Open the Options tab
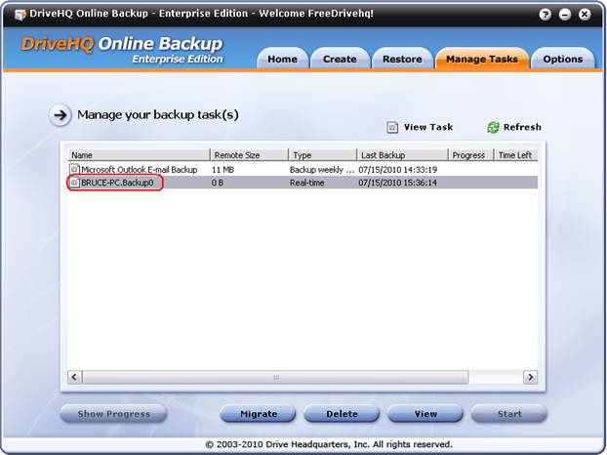This screenshot has width=607, height=455. pyautogui.click(x=563, y=59)
